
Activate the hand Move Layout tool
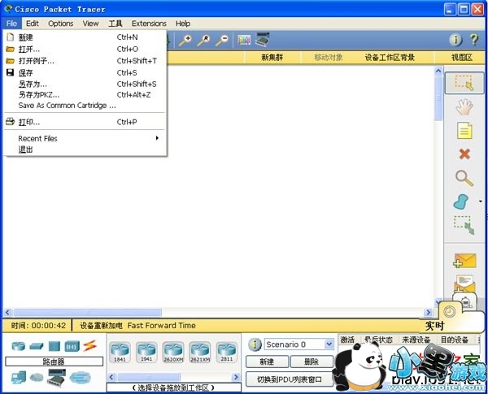pos(464,106)
